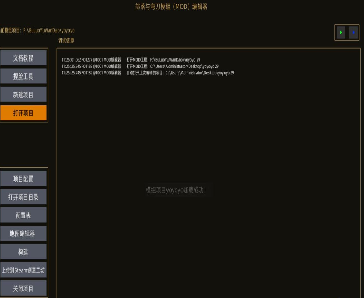
Task: Click the 构建 build button
Action: [x=23, y=251]
